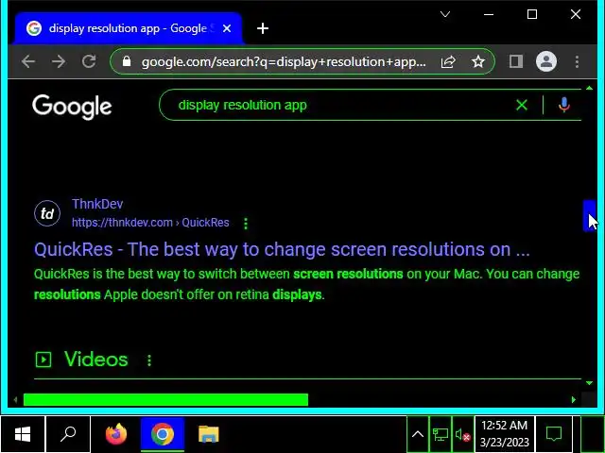Open Chrome's three-dot menu
The width and height of the screenshot is (605, 453).
click(577, 61)
